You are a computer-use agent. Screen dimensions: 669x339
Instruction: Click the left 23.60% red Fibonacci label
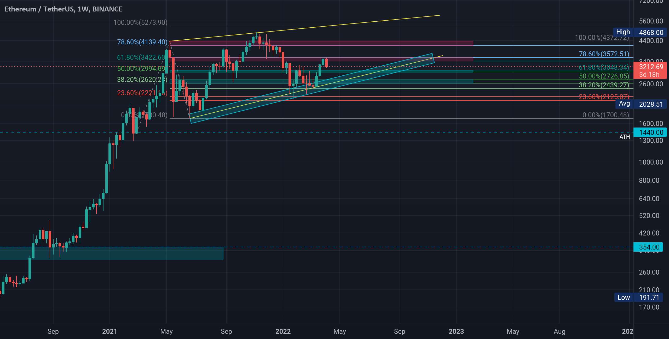point(142,93)
